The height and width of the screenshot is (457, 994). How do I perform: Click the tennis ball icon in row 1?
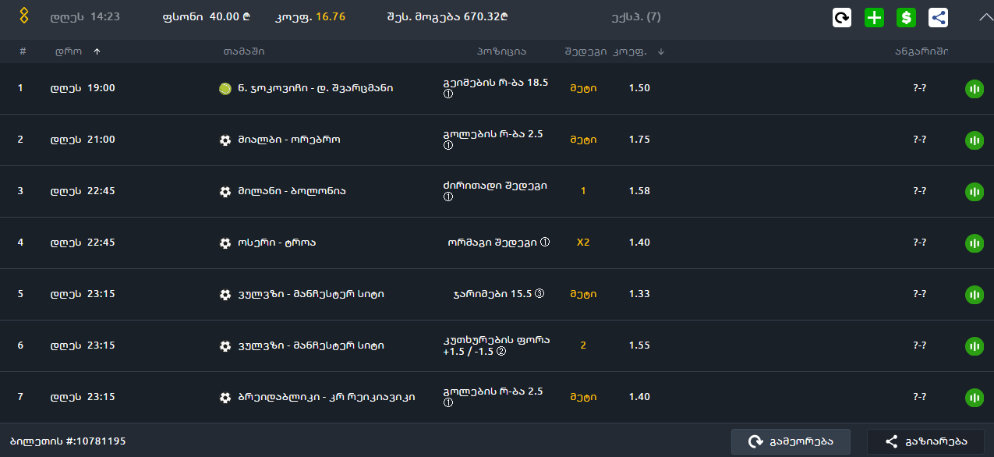225,89
